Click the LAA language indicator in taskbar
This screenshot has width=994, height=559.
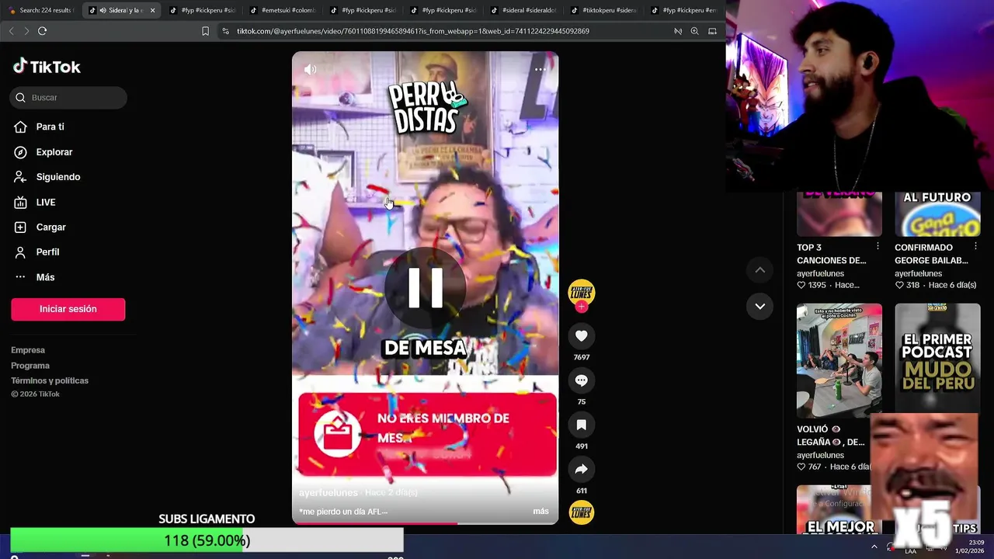[x=910, y=551]
